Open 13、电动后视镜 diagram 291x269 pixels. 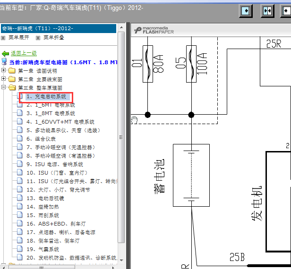pos(45,198)
